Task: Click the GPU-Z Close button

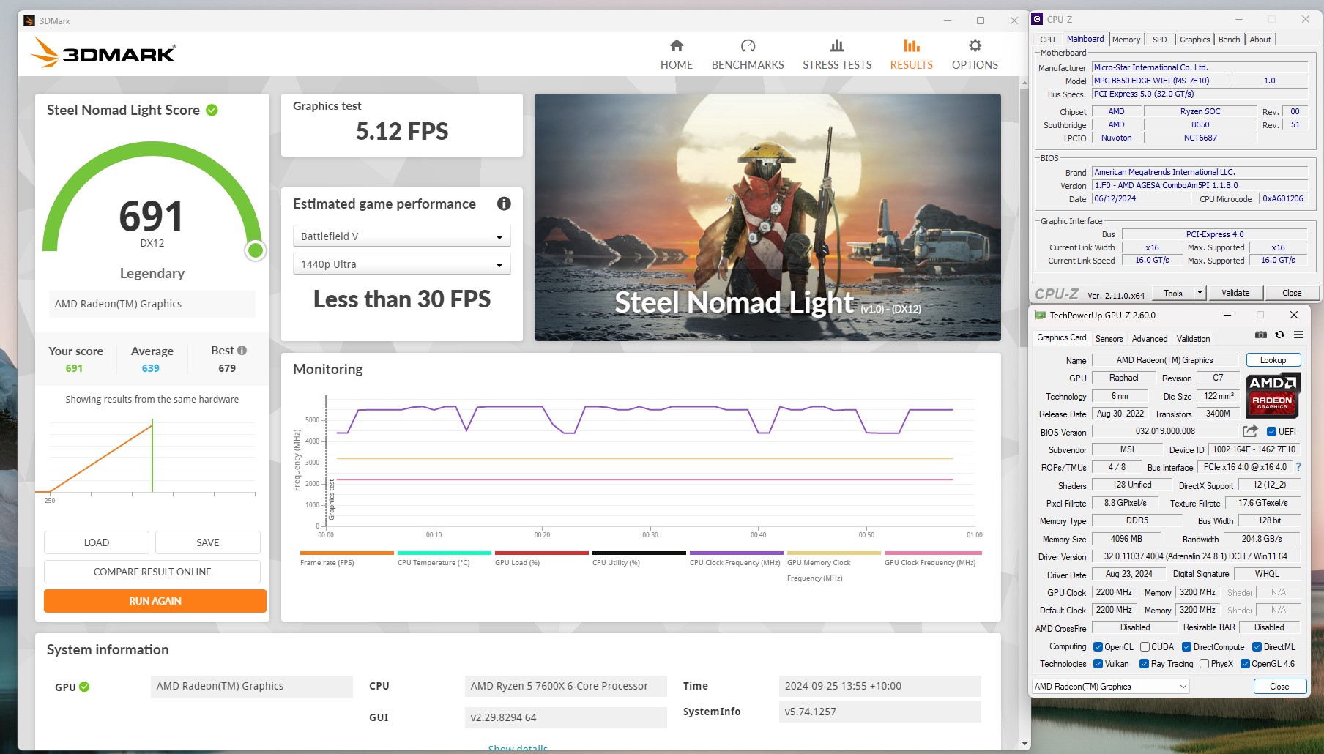Action: click(1279, 687)
